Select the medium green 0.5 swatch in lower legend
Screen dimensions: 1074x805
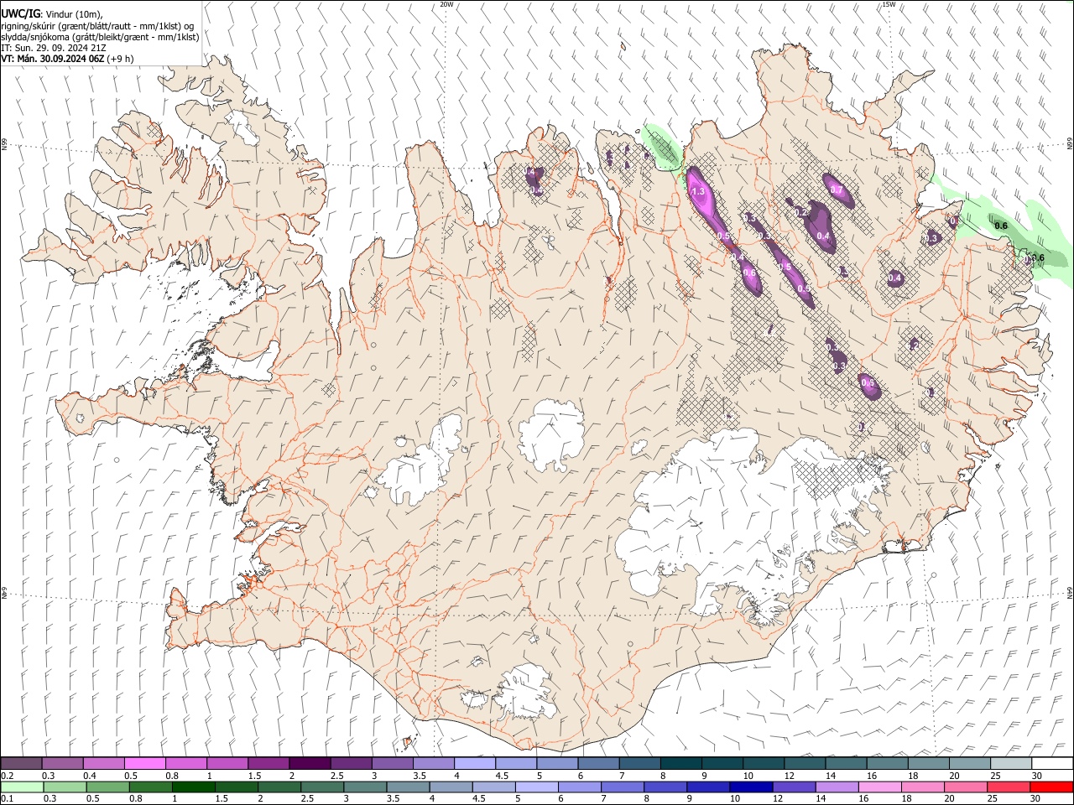pos(107,787)
